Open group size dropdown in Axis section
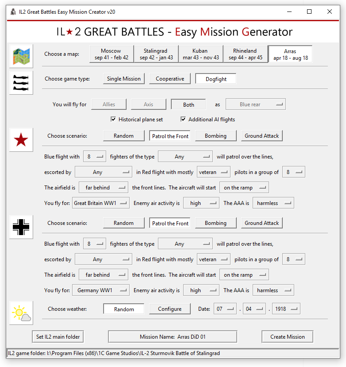 click(294, 259)
